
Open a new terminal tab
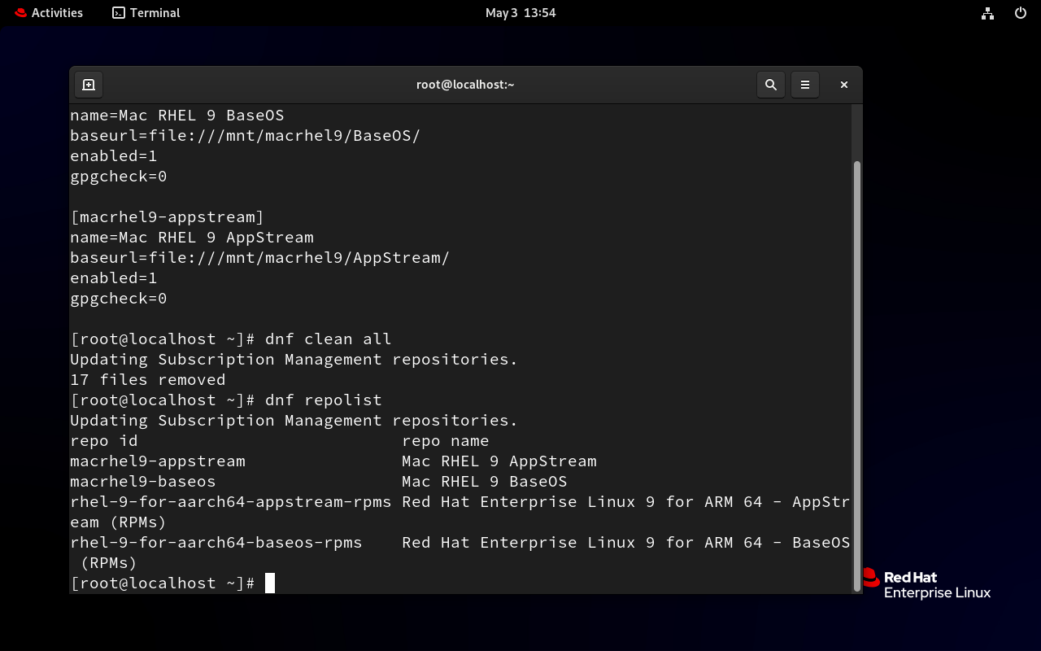tap(89, 85)
